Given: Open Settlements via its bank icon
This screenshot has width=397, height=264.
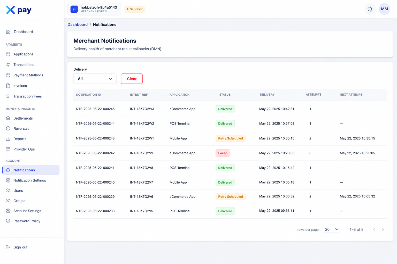Looking at the screenshot, I should [8, 118].
